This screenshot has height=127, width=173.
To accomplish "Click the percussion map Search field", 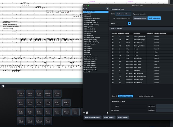I will tap(94, 9).
